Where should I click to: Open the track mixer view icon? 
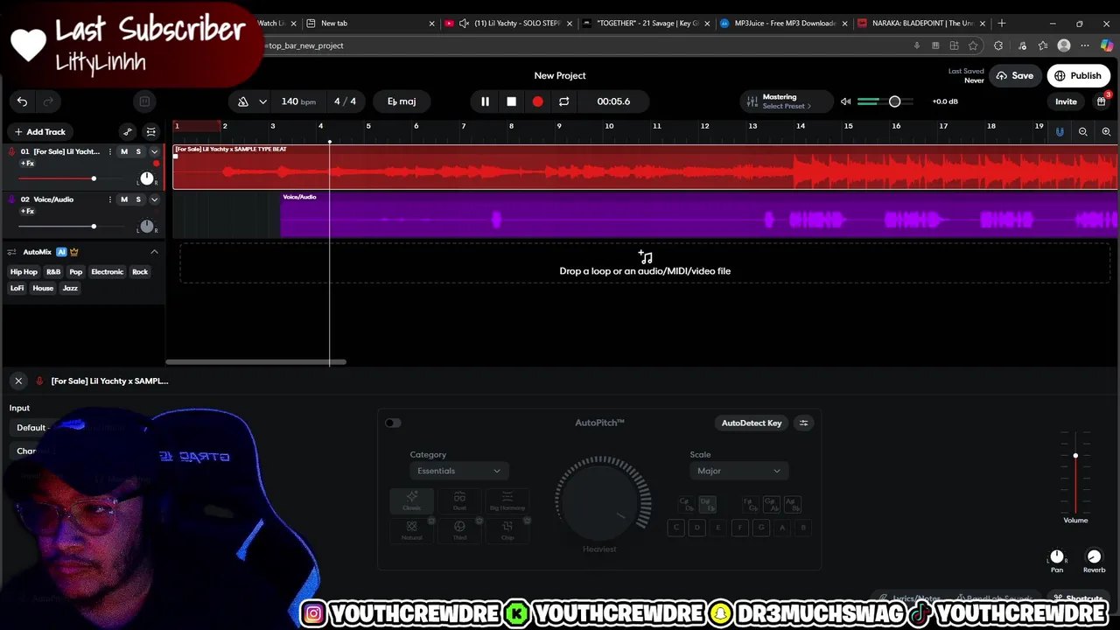150,132
